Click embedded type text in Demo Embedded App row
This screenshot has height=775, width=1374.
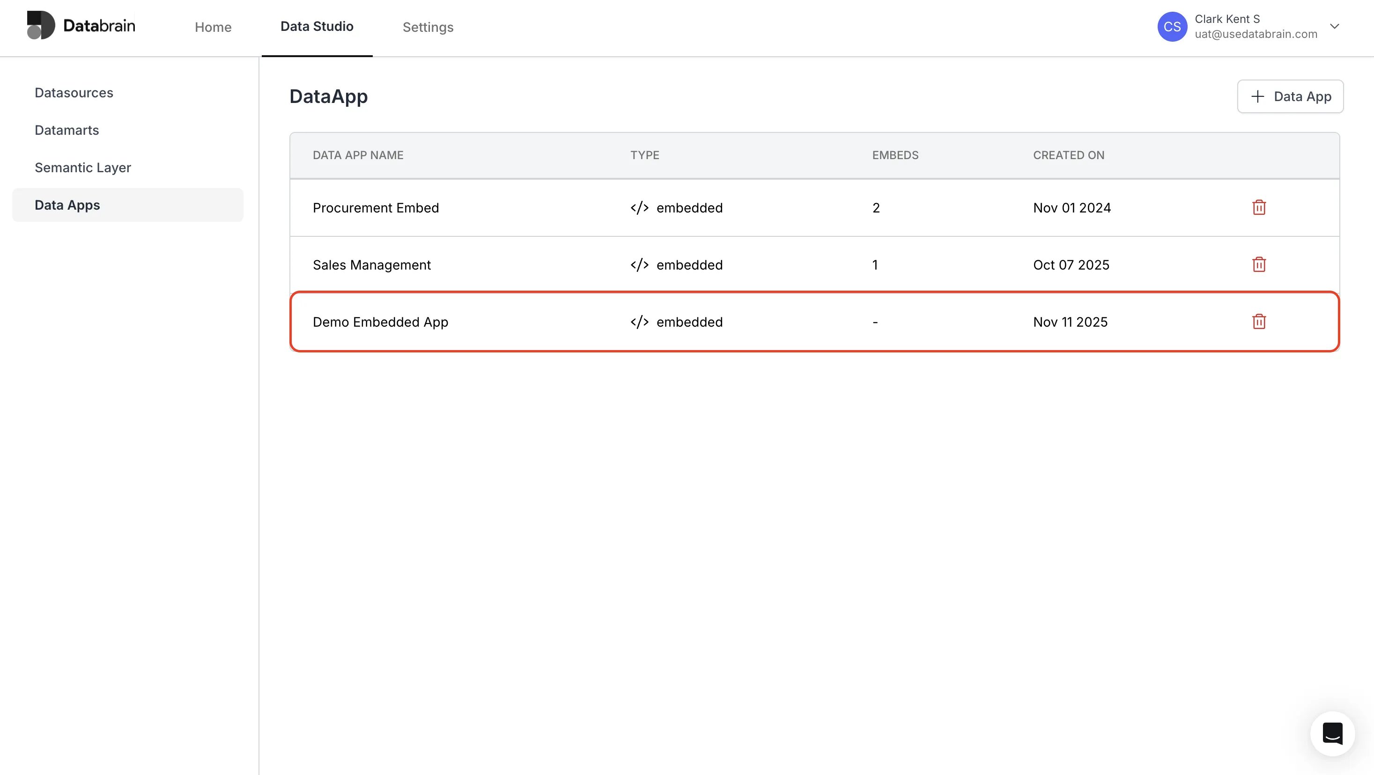tap(689, 322)
